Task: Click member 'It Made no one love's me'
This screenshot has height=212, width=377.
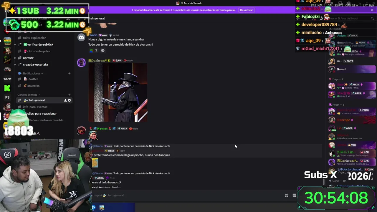Action: coord(352,137)
